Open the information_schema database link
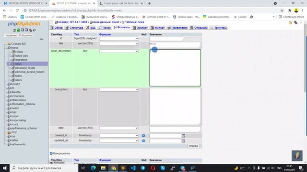Image resolution: width=307 pixels, height=172 pixels. point(23,104)
